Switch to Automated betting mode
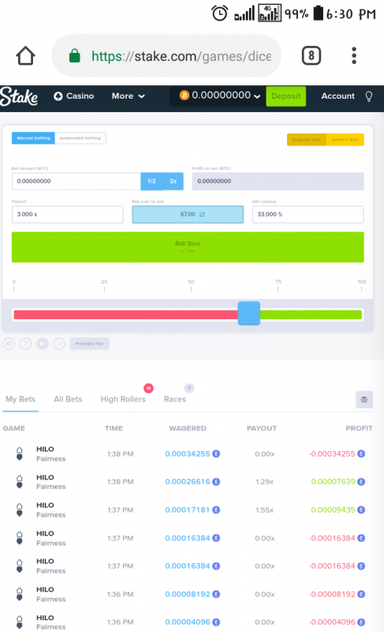This screenshot has width=384, height=632. coord(80,137)
